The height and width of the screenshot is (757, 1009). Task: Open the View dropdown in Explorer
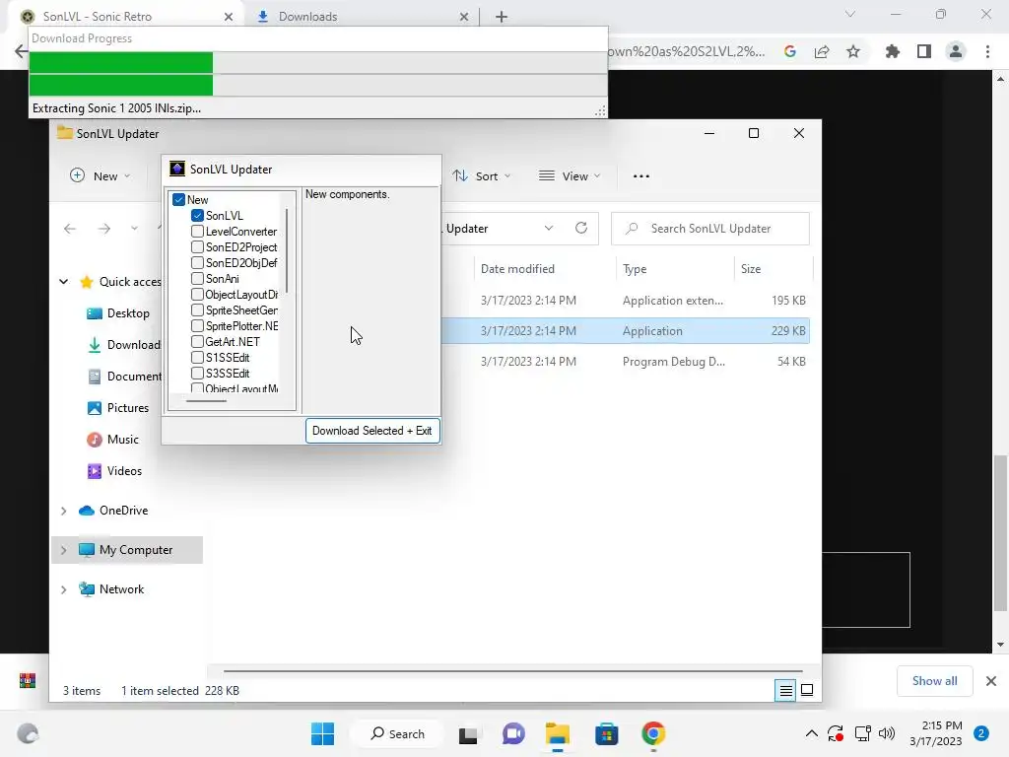[x=570, y=175]
